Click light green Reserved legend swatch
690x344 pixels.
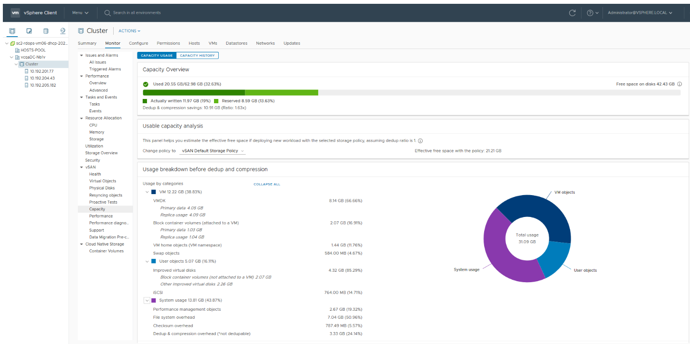click(216, 101)
